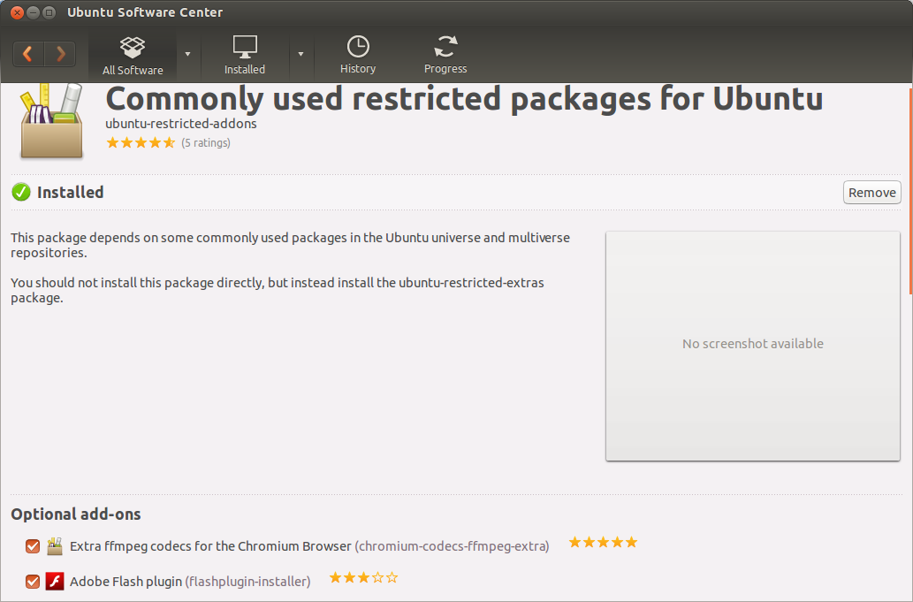This screenshot has height=602, width=913.
Task: Uncheck the Extra ffmpeg codecs add-on
Action: (33, 546)
